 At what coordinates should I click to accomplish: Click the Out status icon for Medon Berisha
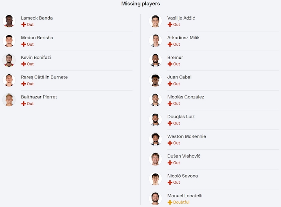point(24,45)
